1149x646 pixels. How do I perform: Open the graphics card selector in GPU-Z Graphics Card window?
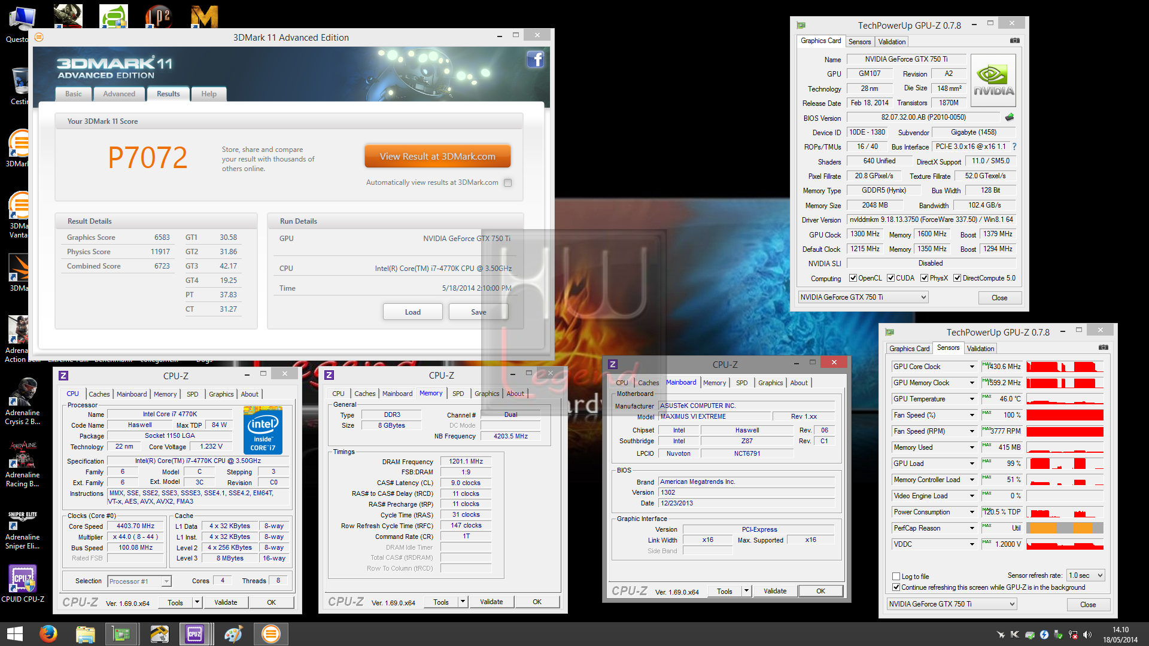(x=863, y=297)
